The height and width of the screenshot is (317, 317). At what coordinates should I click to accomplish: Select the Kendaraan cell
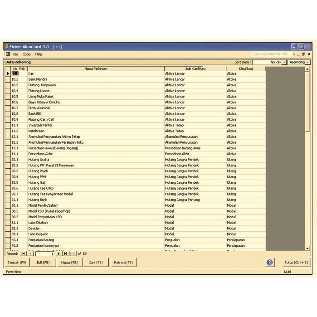tap(96, 131)
